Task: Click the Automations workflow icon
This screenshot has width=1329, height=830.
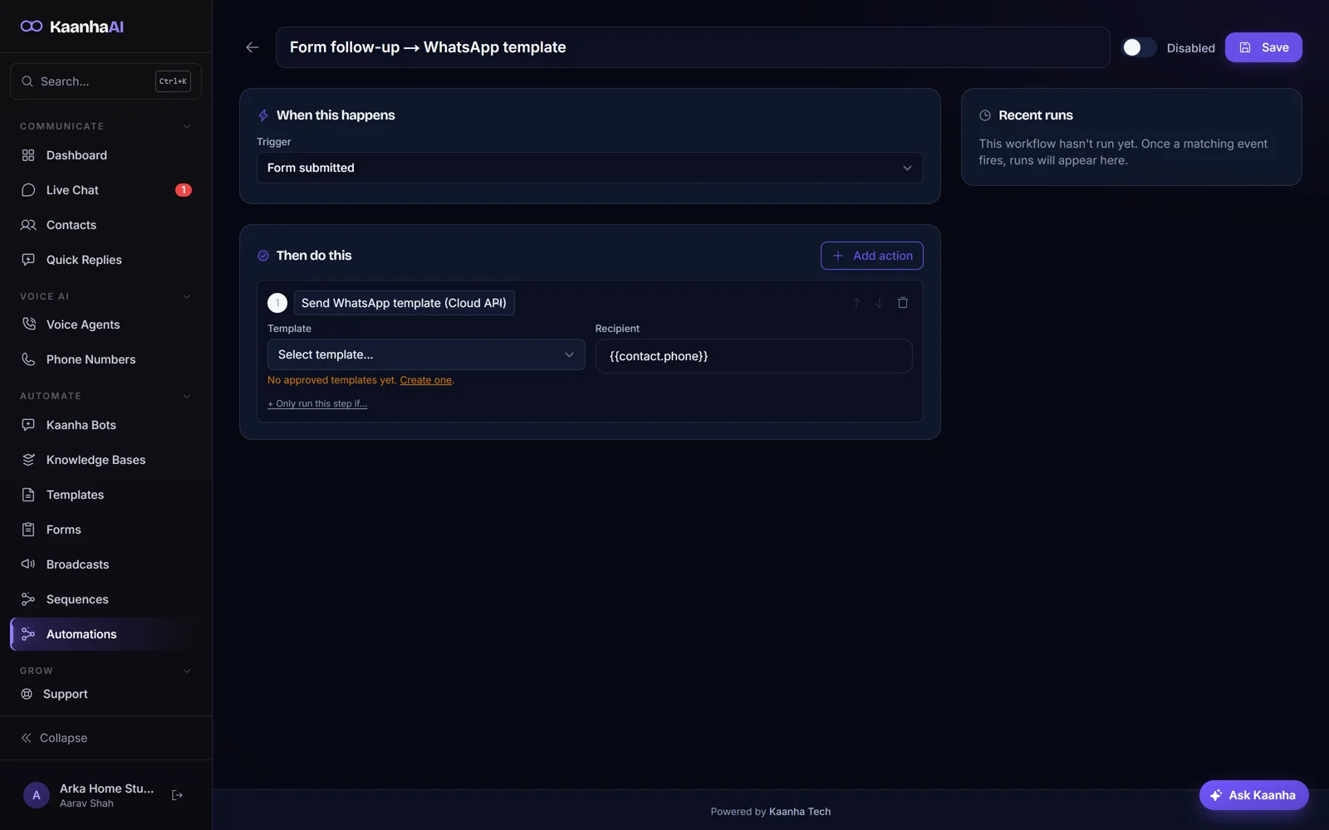Action: coord(28,634)
